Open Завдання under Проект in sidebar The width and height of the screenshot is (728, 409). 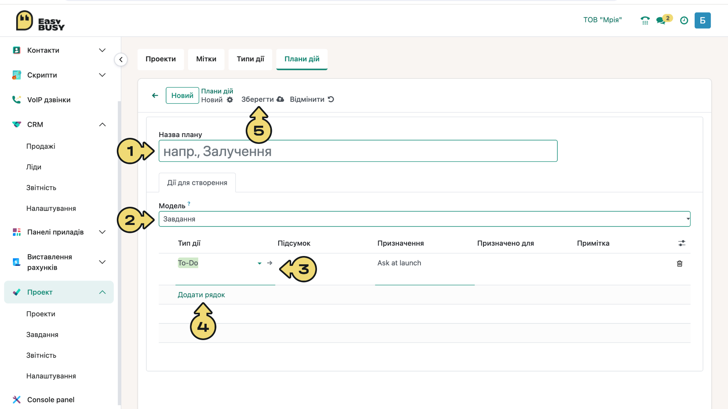[x=42, y=335]
